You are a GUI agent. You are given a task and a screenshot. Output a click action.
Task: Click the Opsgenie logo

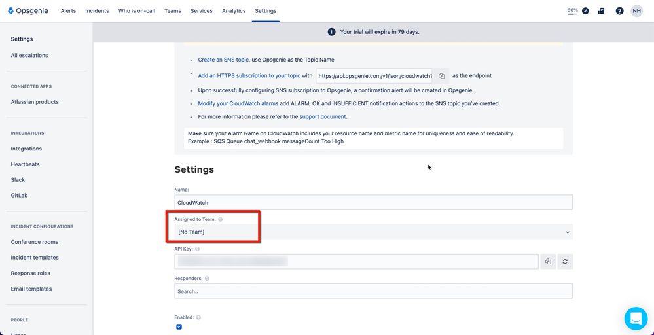pos(28,11)
